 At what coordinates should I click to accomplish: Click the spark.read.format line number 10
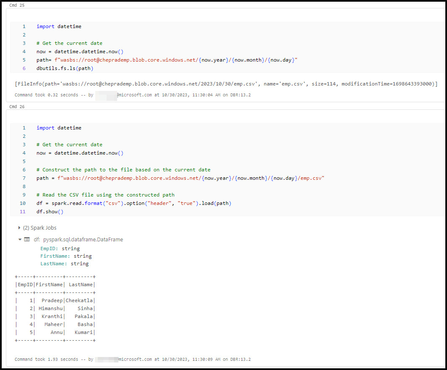point(22,203)
